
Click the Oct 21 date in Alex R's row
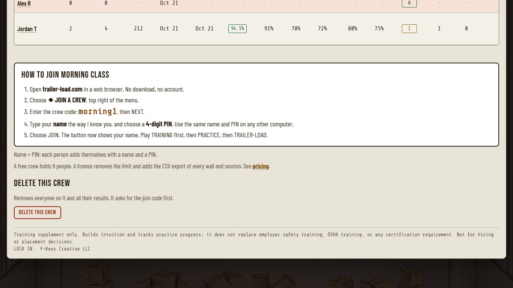(x=169, y=3)
